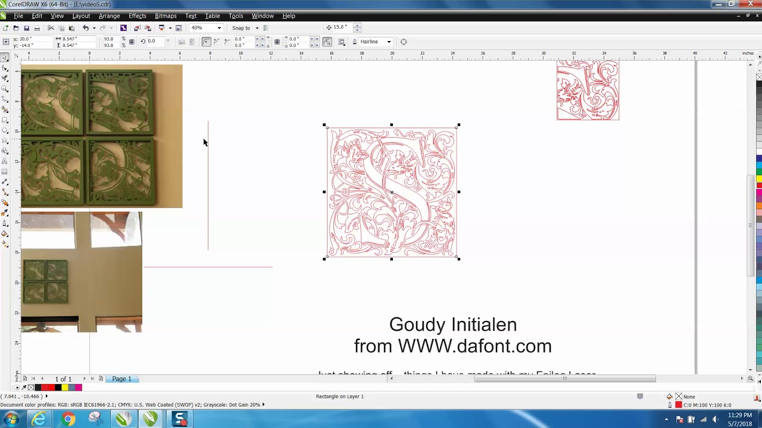Enable scalloped corner style
Screen dimensions: 762x428
pos(217,42)
